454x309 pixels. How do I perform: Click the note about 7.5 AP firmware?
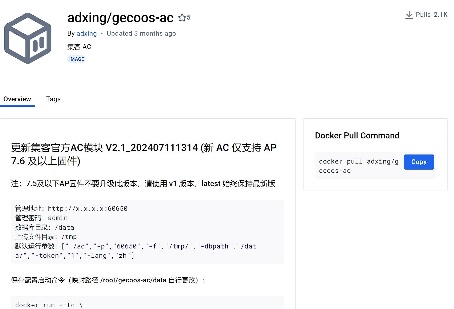coord(143,184)
